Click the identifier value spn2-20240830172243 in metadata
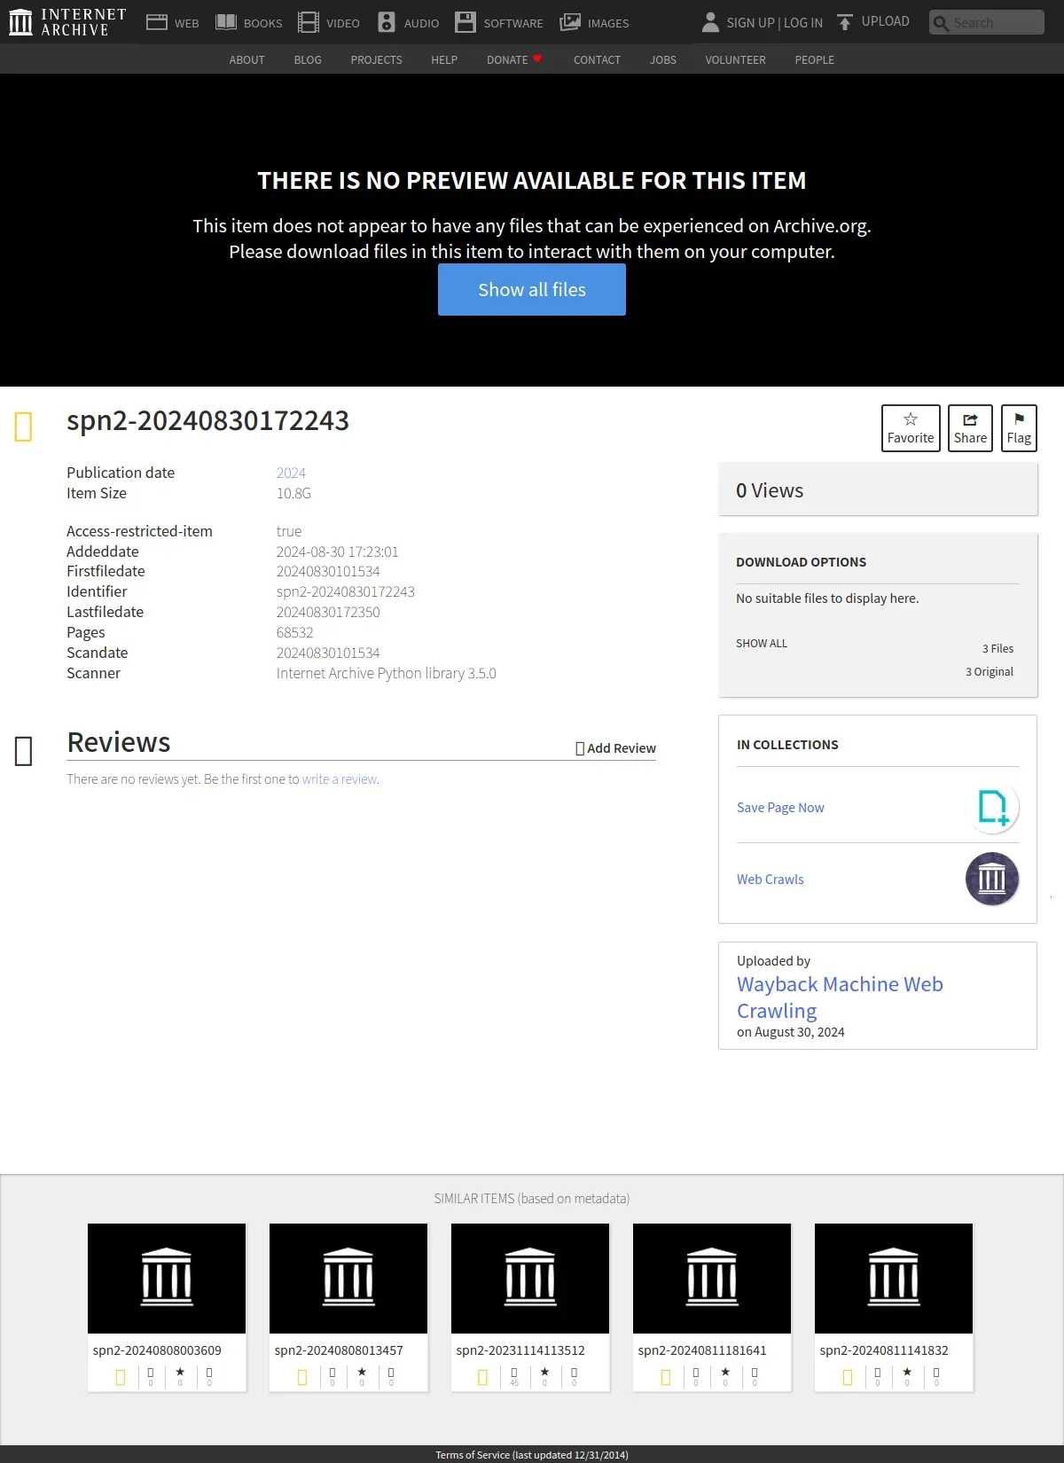 346,592
